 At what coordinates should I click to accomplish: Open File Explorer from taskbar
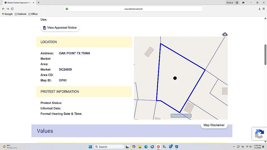(x=140, y=147)
